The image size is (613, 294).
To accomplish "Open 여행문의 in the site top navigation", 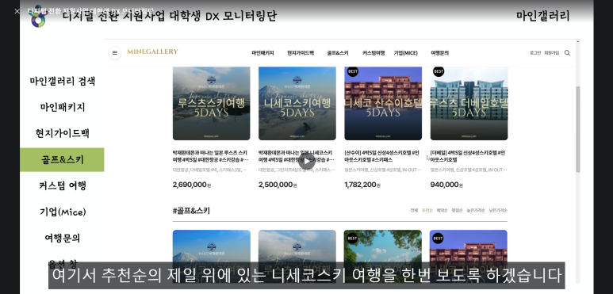I will [x=440, y=53].
